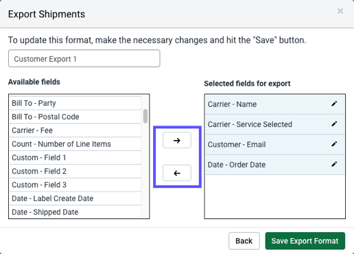Pick Custom - Field 1 from the list

[x=75, y=158]
